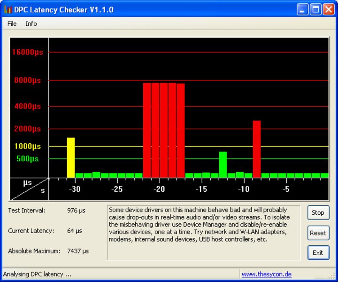Click the Absolute Maximum value 7437 µs
This screenshot has width=338, height=282.
point(78,251)
